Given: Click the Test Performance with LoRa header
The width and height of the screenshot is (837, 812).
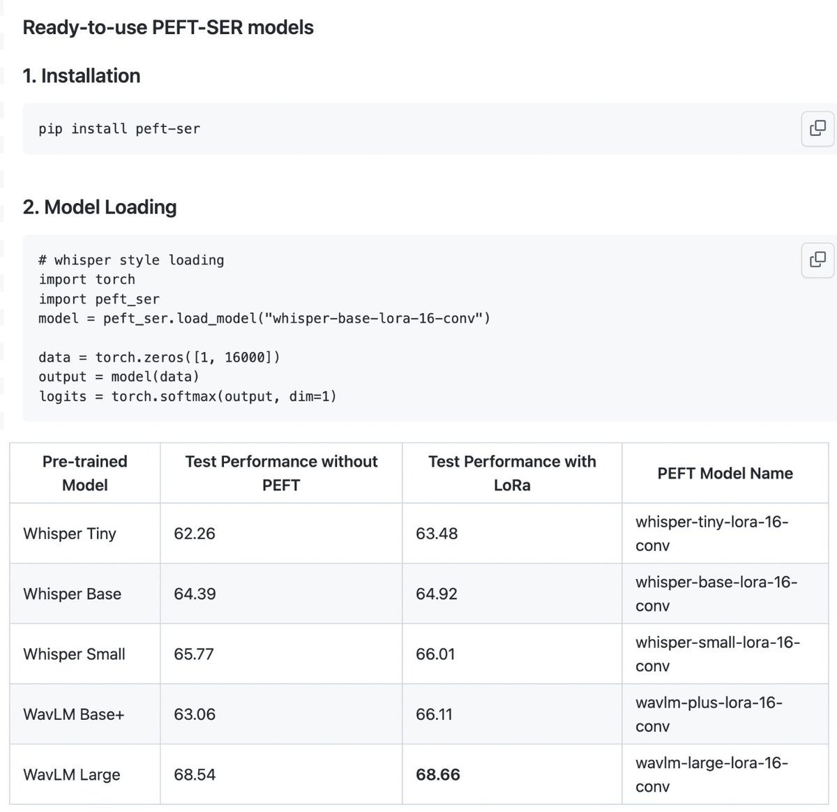Looking at the screenshot, I should click(511, 473).
